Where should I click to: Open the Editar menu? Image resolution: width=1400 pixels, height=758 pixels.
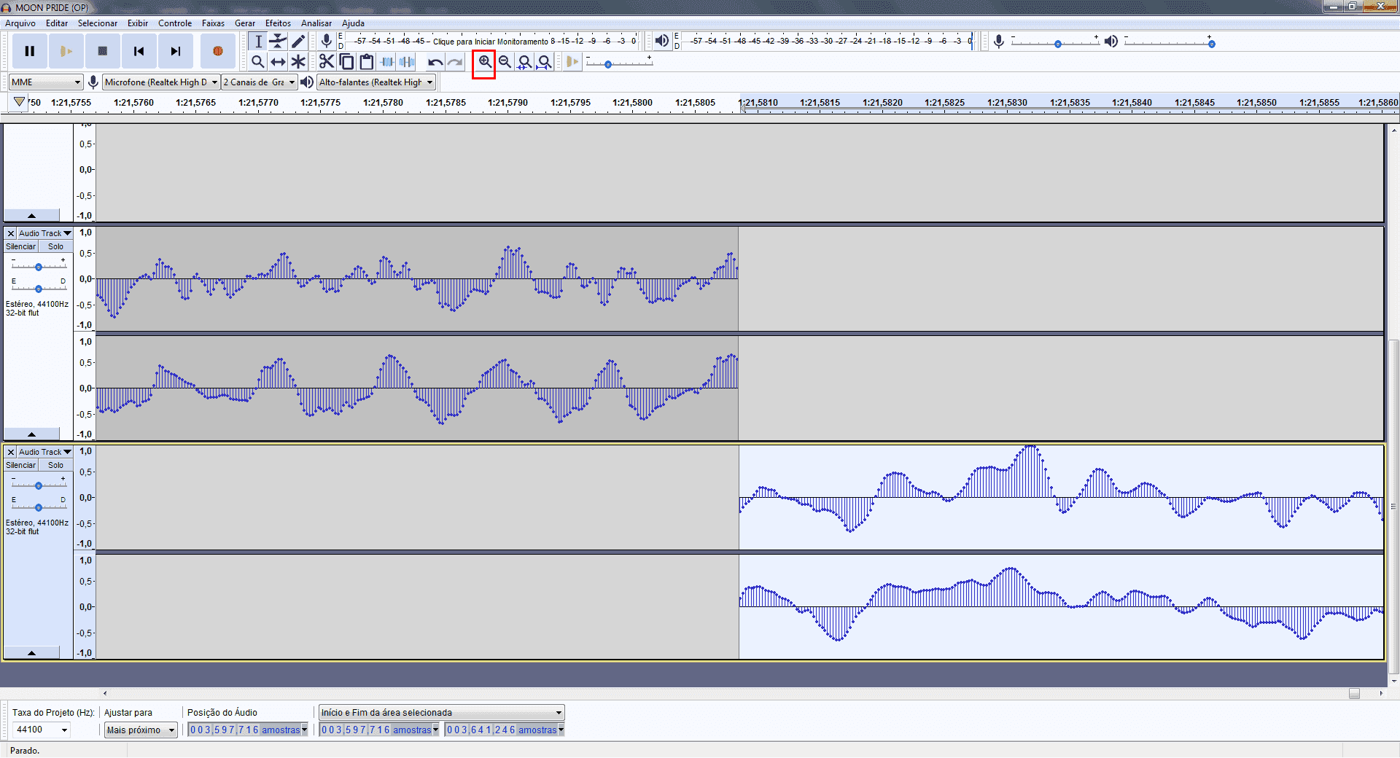(x=57, y=23)
